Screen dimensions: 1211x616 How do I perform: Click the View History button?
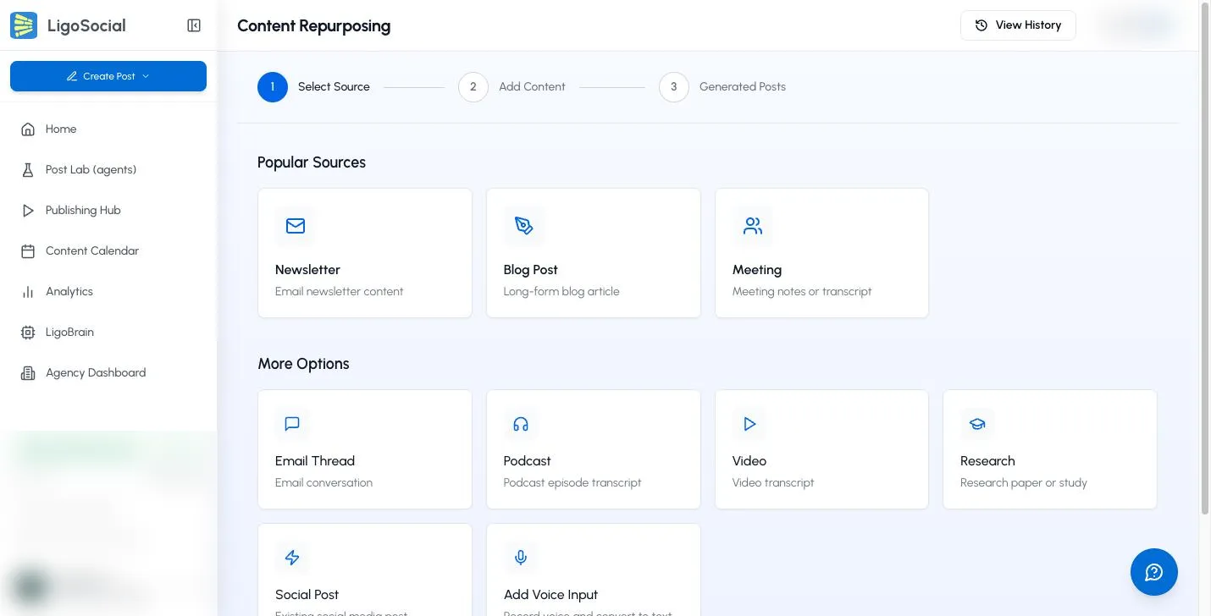coord(1018,25)
